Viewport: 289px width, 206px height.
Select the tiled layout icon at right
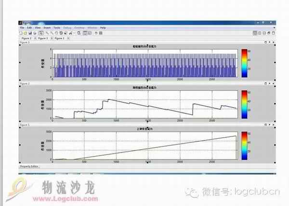[x=256, y=33]
